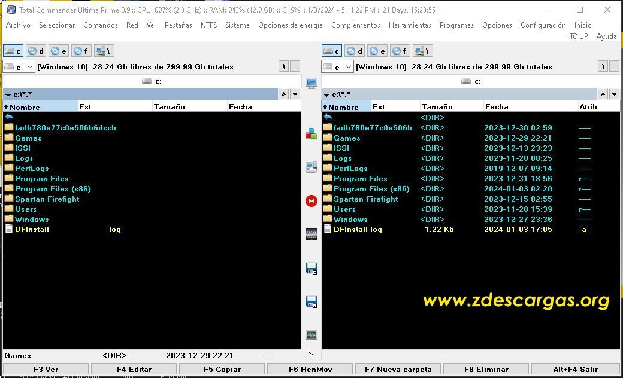The height and width of the screenshot is (378, 623).
Task: Click the F3 Ver button
Action: click(x=46, y=369)
